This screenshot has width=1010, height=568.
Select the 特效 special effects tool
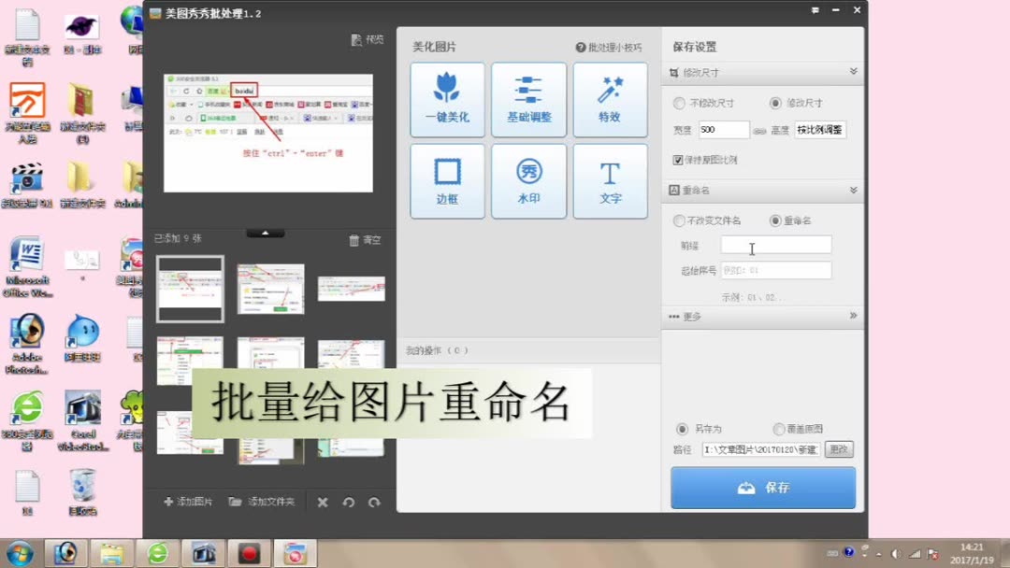tap(610, 99)
